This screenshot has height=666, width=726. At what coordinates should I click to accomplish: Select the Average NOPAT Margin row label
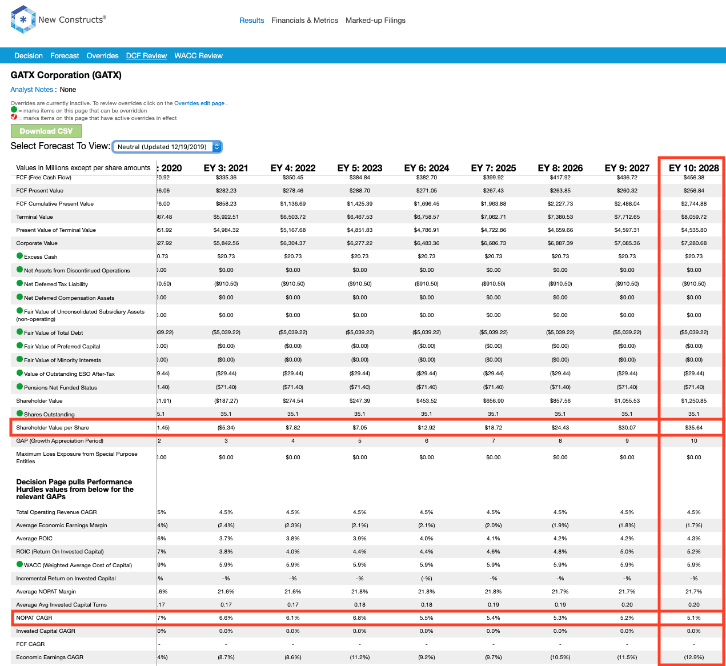point(46,591)
